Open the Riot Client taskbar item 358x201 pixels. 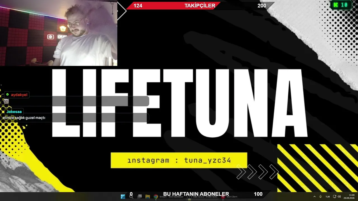[x=229, y=197]
